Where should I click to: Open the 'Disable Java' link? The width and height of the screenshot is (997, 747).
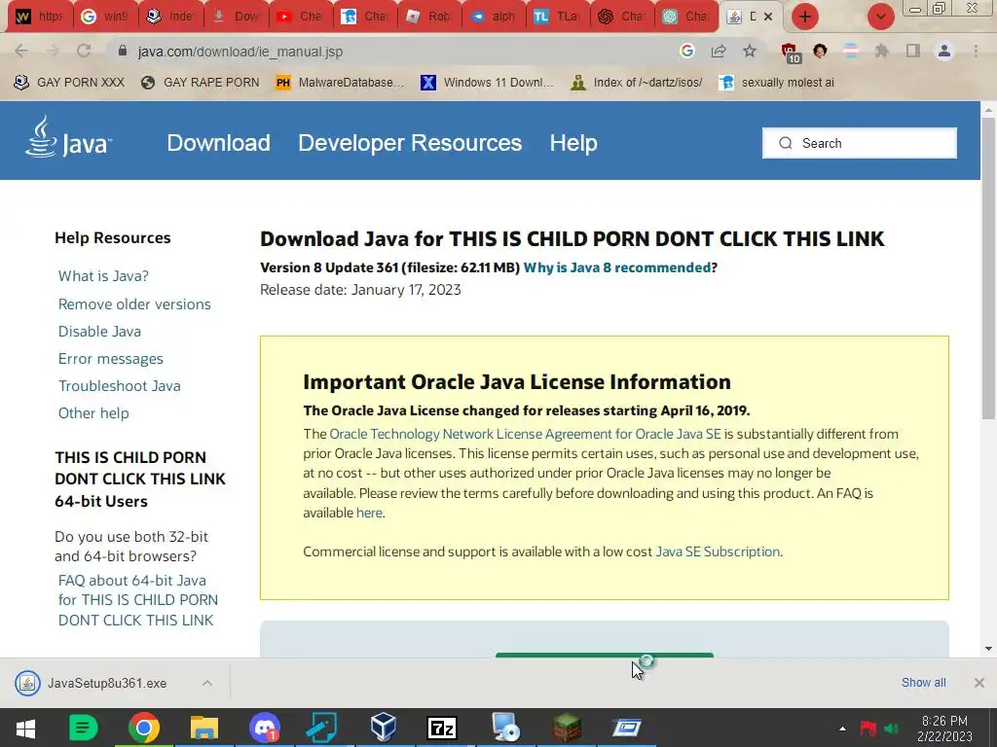99,331
